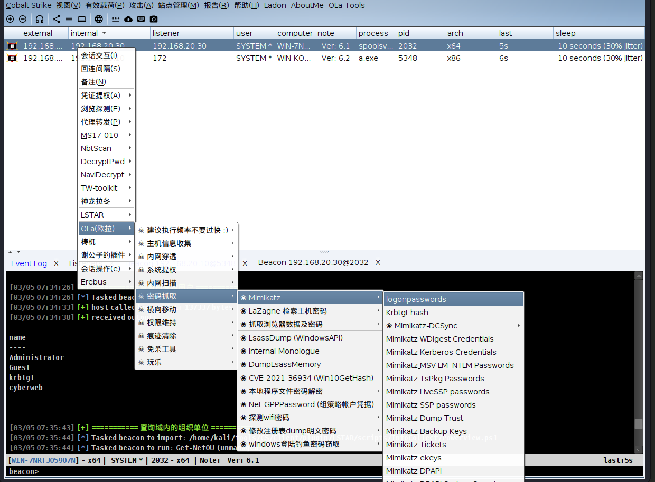Sort beacons by the pid column header
The height and width of the screenshot is (482, 655).
404,33
